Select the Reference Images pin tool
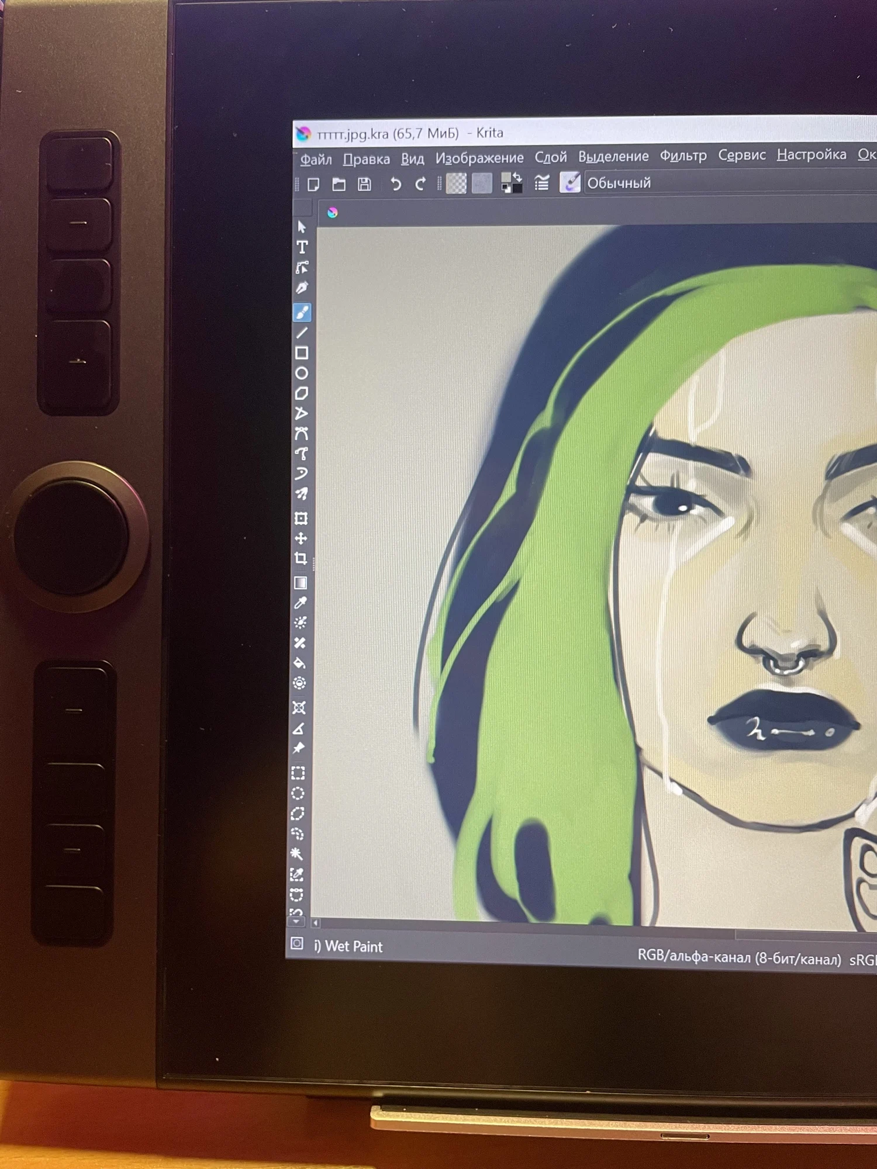Image resolution: width=877 pixels, height=1169 pixels. pyautogui.click(x=299, y=748)
